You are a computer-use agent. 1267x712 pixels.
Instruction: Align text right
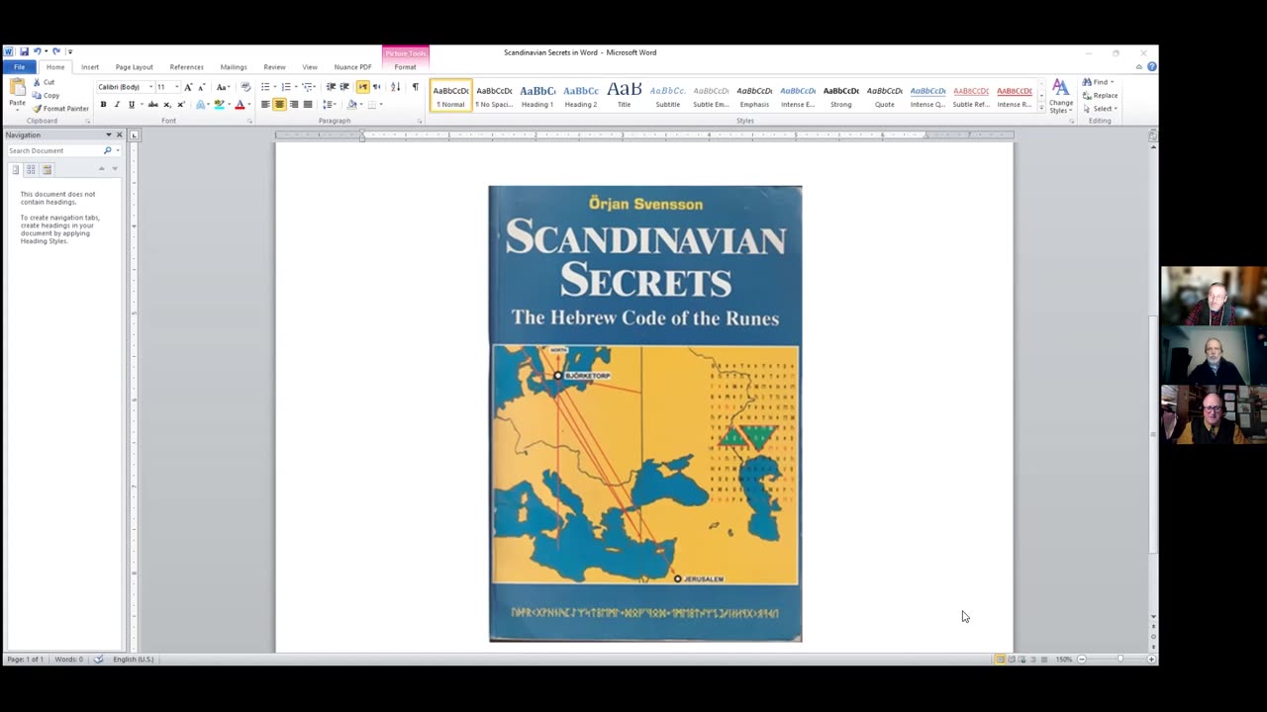[x=293, y=104]
